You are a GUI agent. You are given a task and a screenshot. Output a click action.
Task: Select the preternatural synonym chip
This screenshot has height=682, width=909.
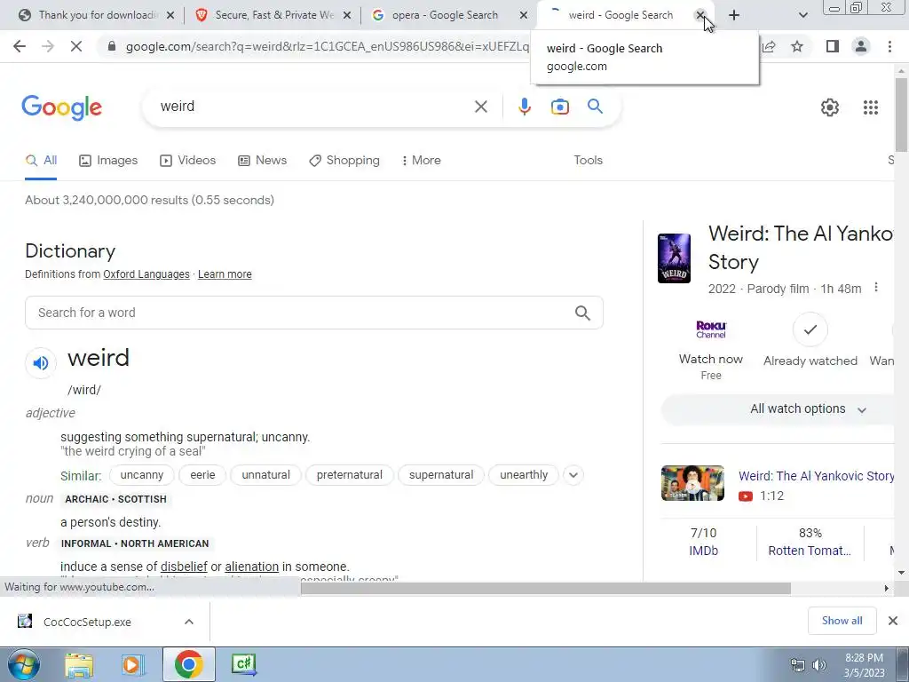point(349,475)
